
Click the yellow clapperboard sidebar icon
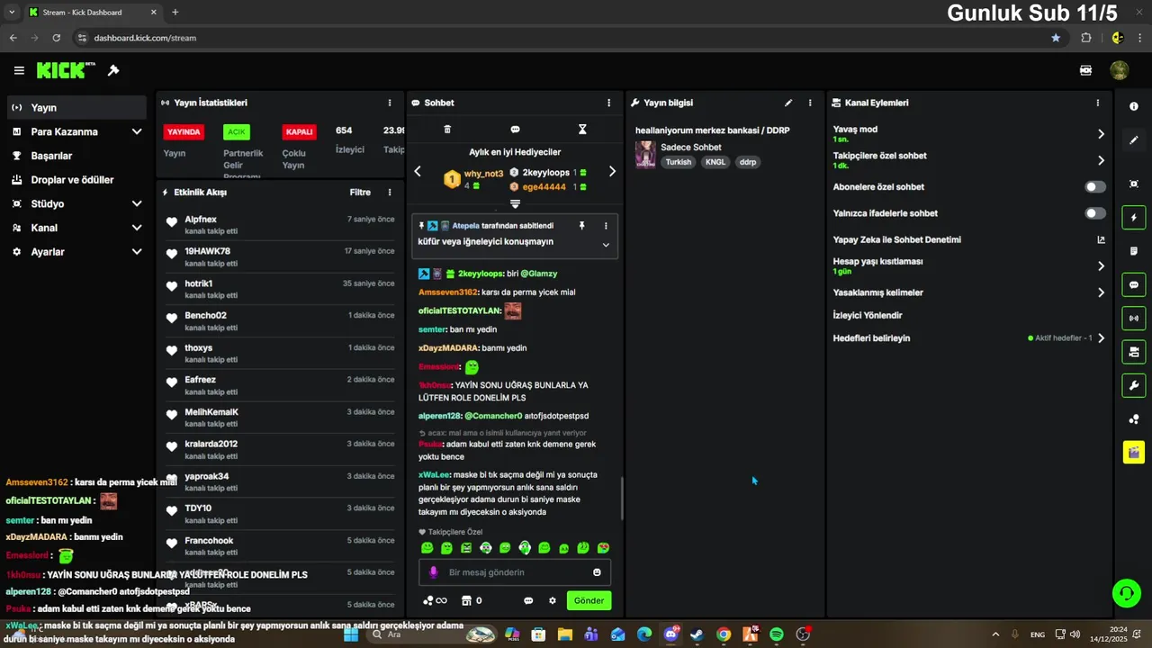point(1133,452)
